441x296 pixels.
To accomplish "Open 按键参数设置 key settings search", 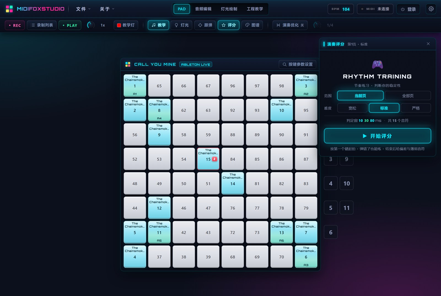I will [x=297, y=64].
